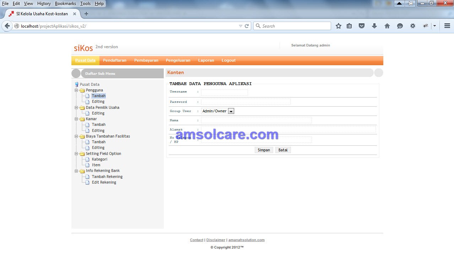This screenshot has width=454, height=268.
Task: Show URL history dropdown in address bar
Action: coord(240,26)
